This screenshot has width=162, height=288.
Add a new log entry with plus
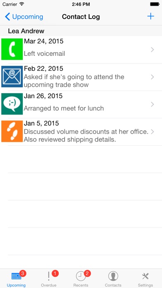[150, 17]
